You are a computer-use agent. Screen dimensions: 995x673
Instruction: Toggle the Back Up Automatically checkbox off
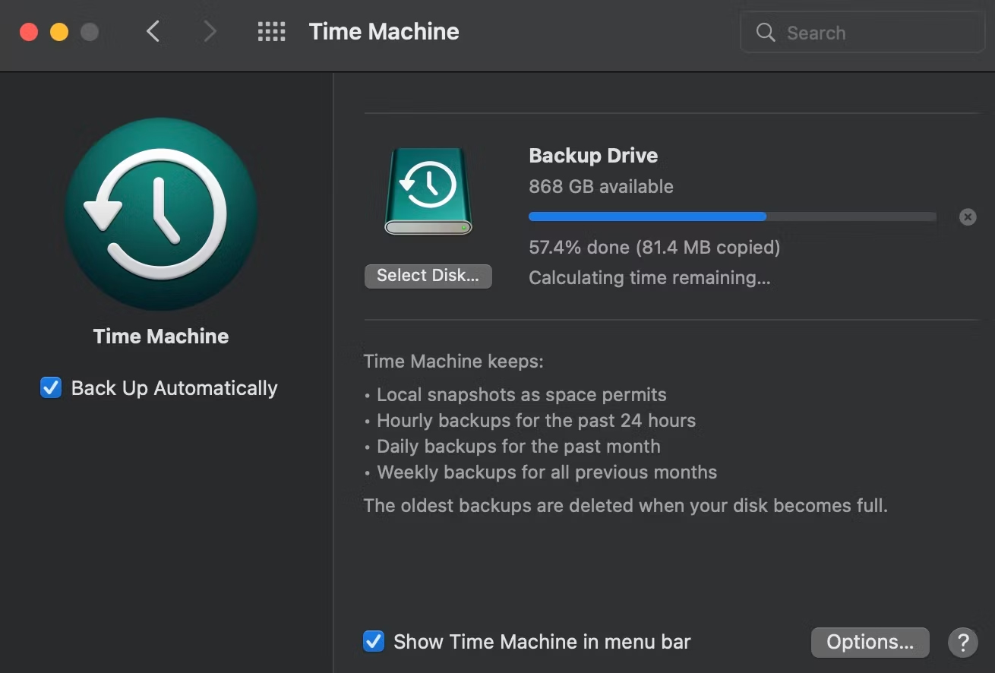(50, 387)
